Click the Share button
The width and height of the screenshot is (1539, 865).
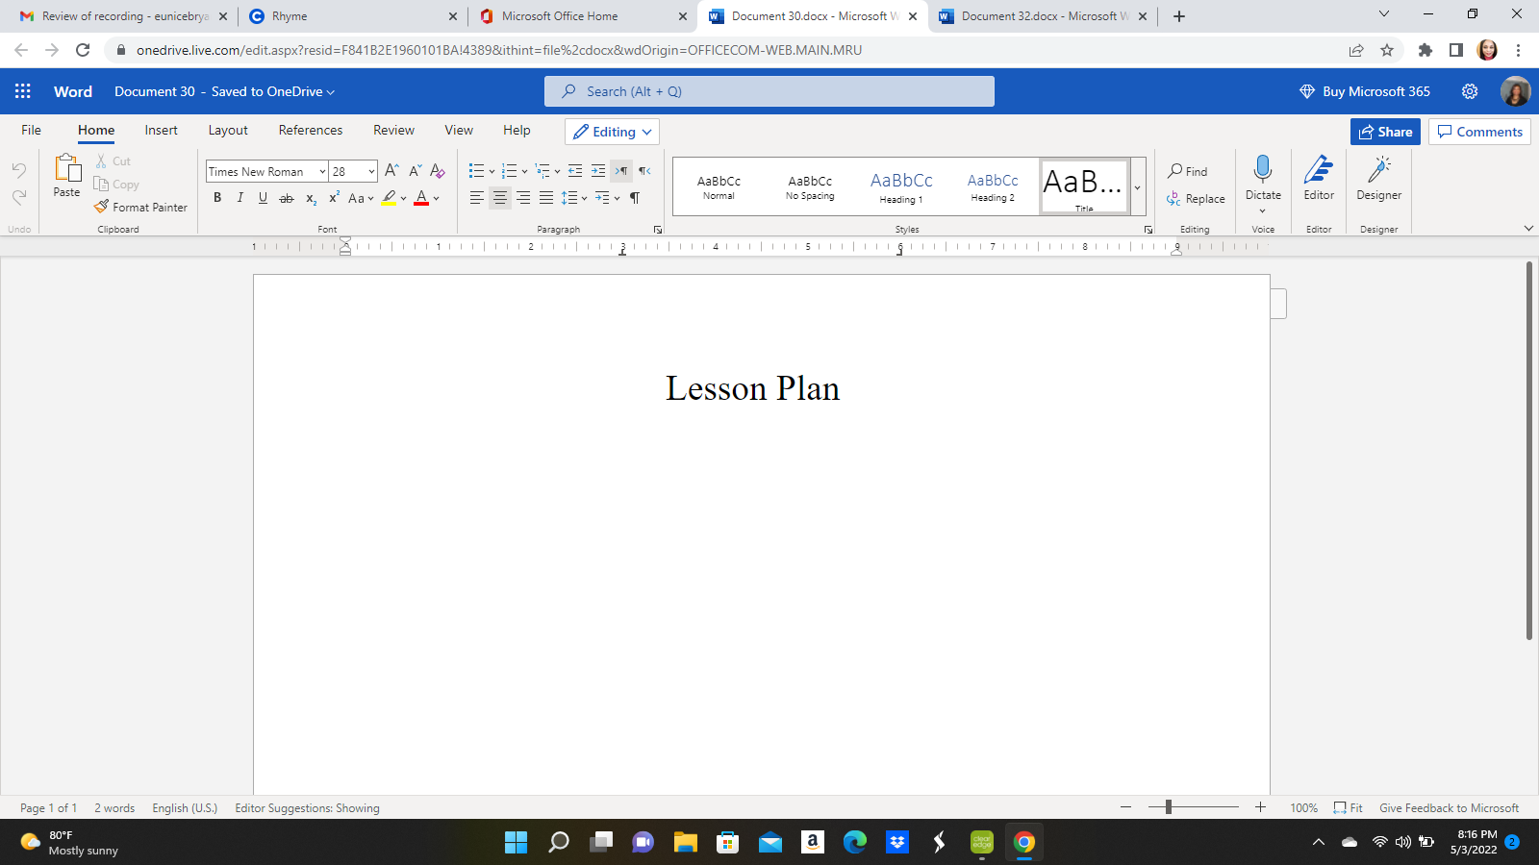point(1385,132)
